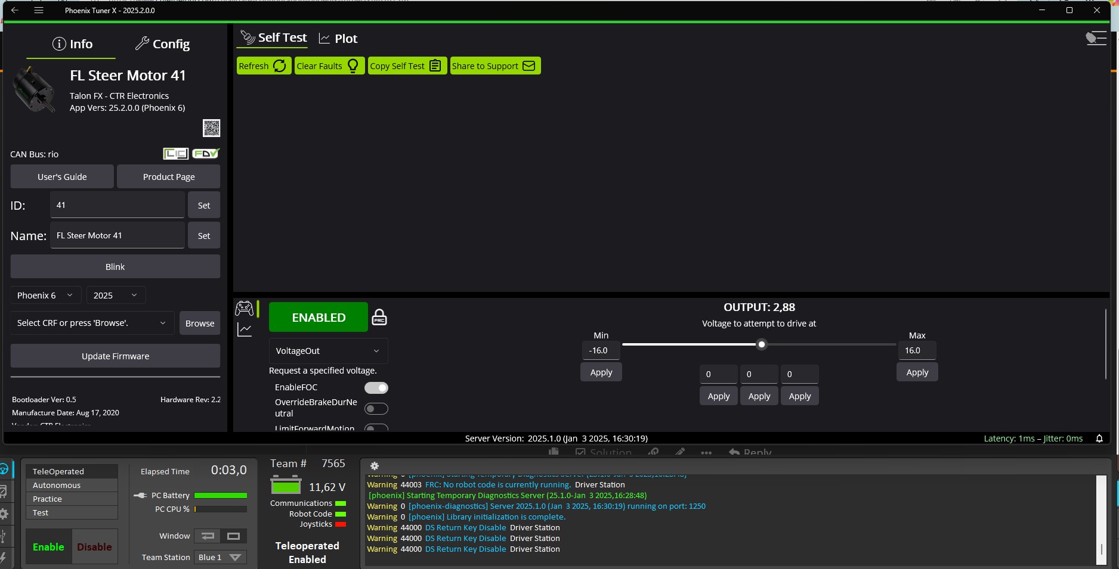The height and width of the screenshot is (569, 1119).
Task: Open the device QR code icon
Action: tap(211, 128)
